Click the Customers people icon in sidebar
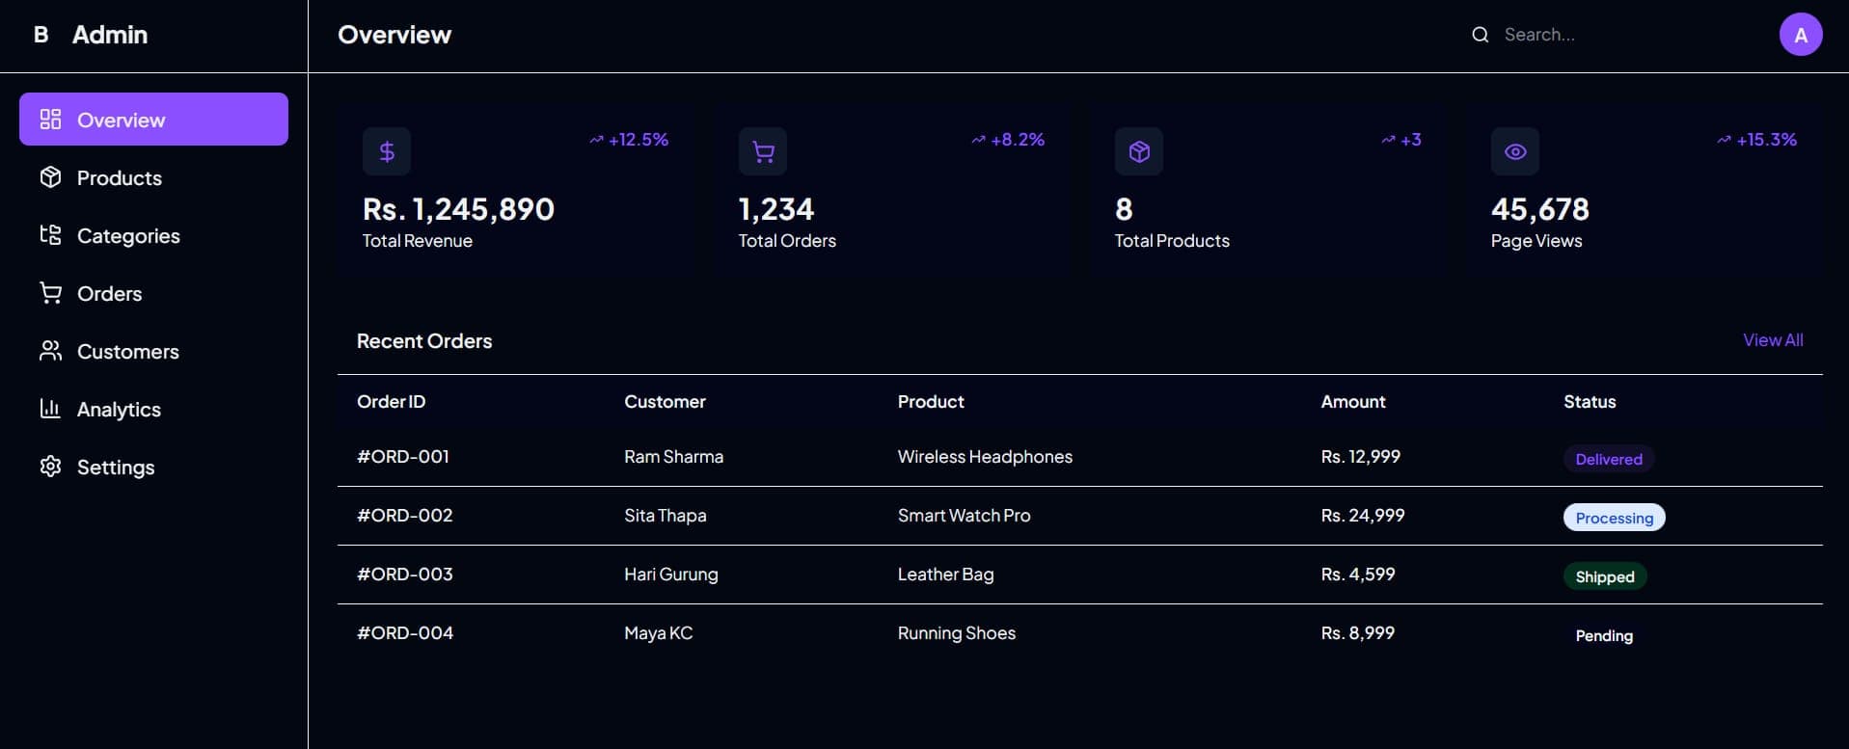Image resolution: width=1849 pixels, height=749 pixels. point(50,351)
